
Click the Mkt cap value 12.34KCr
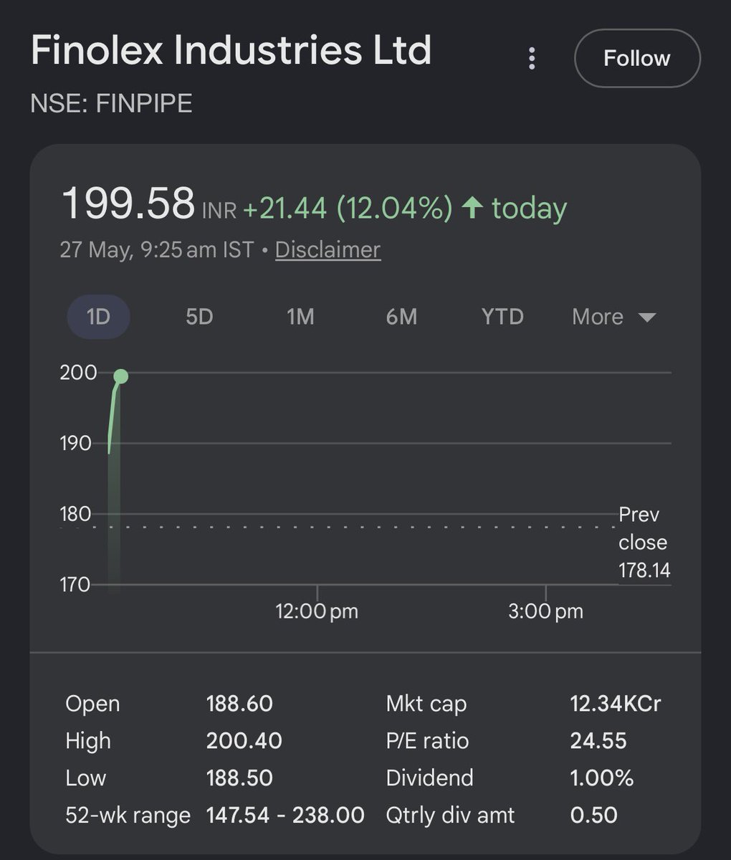(616, 704)
